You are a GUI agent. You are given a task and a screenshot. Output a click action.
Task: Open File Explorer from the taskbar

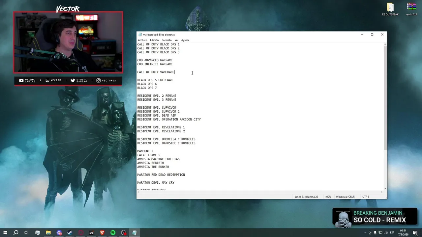coord(48,233)
